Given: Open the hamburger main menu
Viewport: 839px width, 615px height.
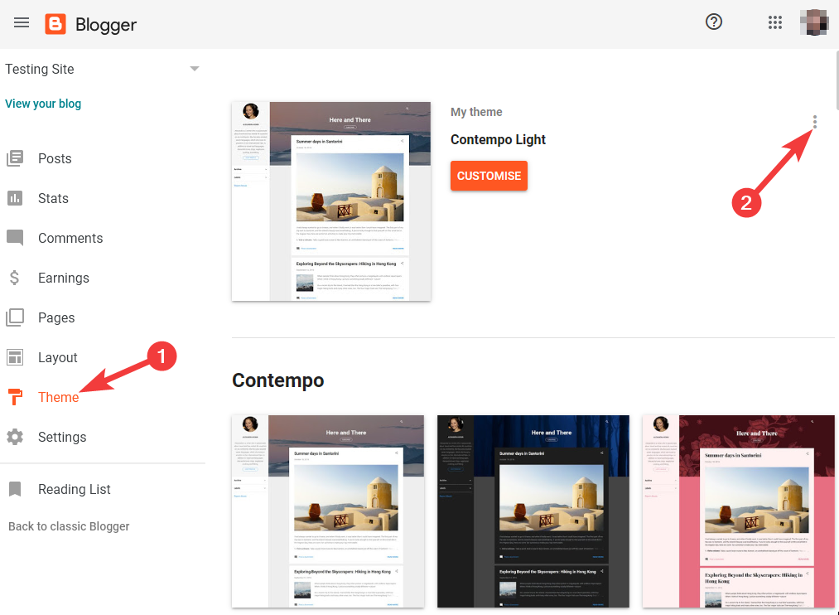Looking at the screenshot, I should (x=22, y=22).
